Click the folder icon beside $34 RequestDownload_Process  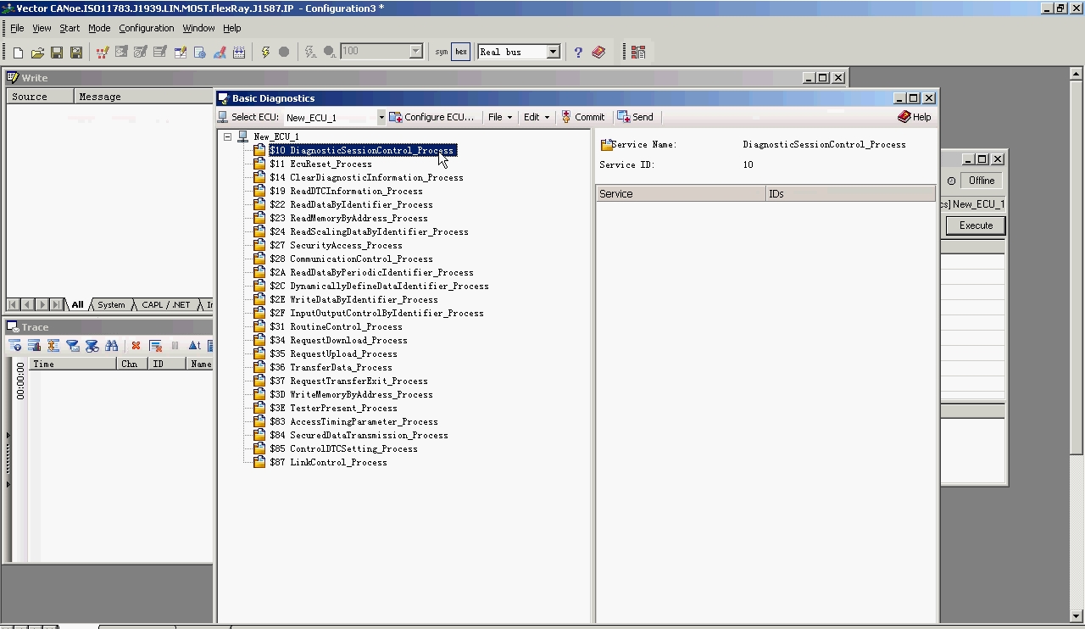pyautogui.click(x=259, y=340)
